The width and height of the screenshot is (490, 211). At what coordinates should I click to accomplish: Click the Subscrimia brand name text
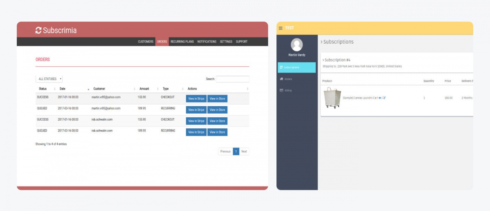coord(60,30)
